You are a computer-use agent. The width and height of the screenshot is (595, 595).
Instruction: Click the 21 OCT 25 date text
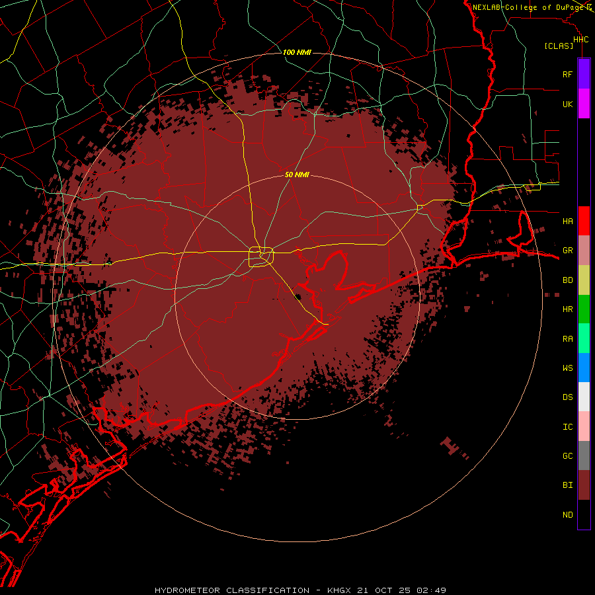pyautogui.click(x=385, y=590)
